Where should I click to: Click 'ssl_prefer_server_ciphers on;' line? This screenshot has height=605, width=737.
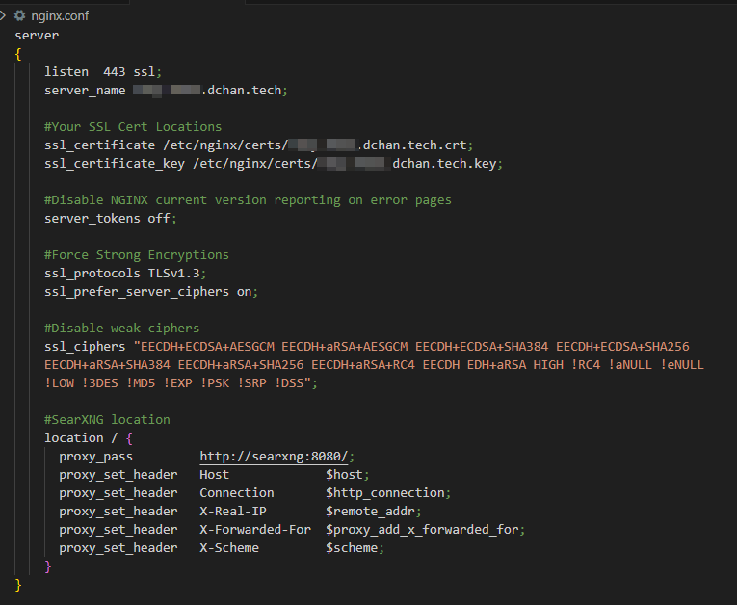(151, 292)
